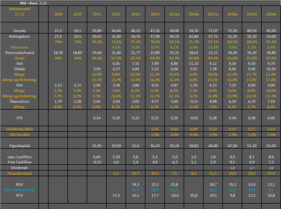The height and width of the screenshot is (209, 281).
Task: Click the Rohergebnis row label
Action: (x=20, y=36)
